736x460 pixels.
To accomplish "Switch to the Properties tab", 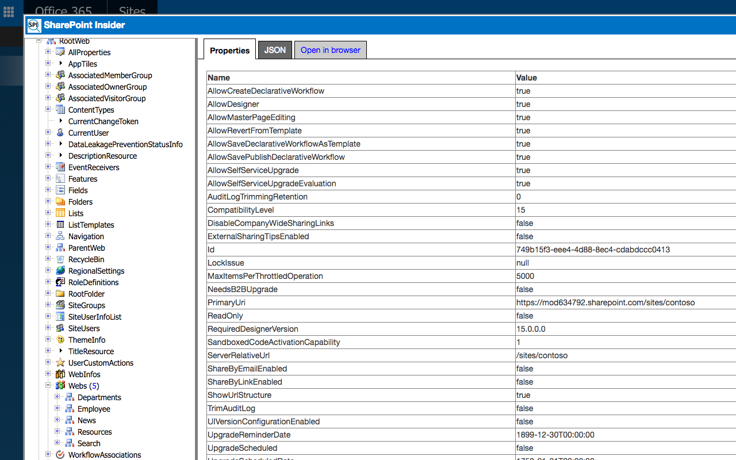I will pos(229,50).
